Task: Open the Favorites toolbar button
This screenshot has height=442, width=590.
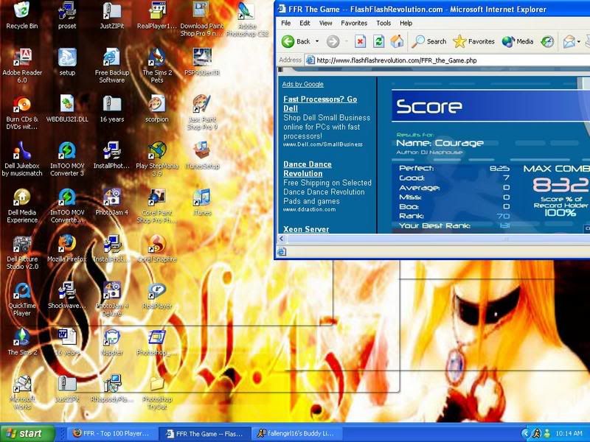Action: coord(473,41)
